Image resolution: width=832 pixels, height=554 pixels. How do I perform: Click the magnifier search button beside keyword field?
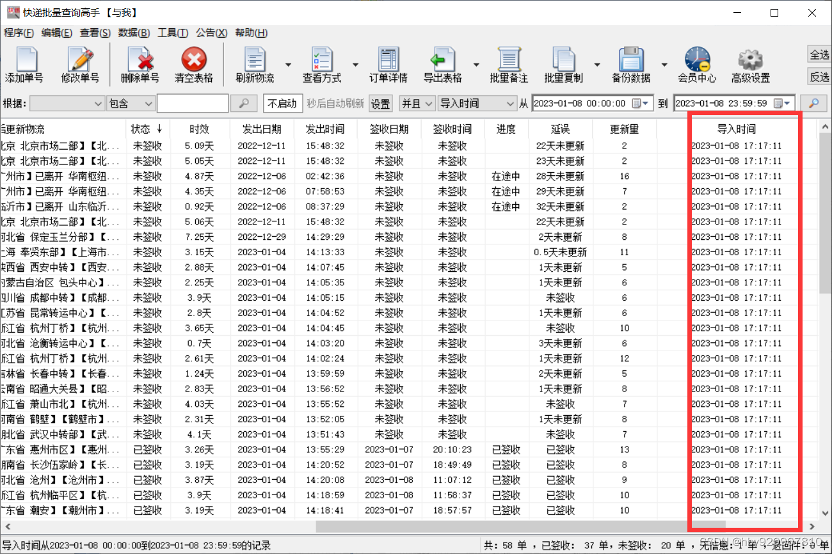pyautogui.click(x=244, y=104)
